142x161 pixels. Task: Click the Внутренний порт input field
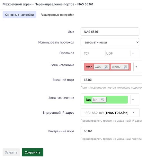111,131
